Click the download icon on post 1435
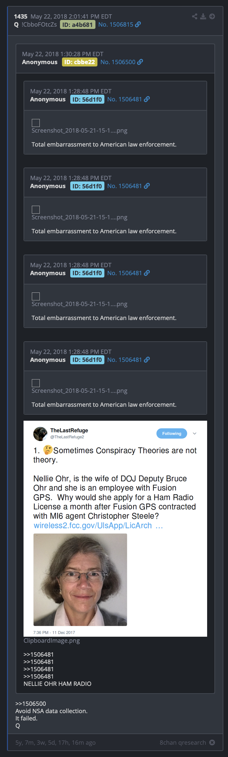 [x=203, y=16]
